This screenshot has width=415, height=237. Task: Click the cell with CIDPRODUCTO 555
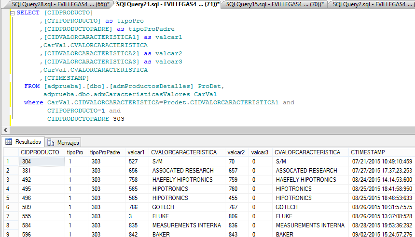[x=42, y=216]
